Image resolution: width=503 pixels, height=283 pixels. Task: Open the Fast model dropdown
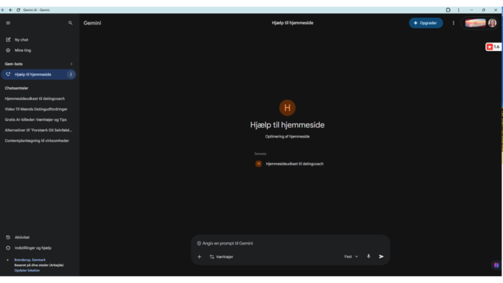pyautogui.click(x=351, y=256)
